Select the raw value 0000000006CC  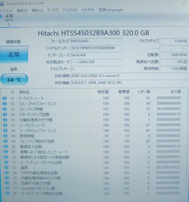[x=168, y=136]
